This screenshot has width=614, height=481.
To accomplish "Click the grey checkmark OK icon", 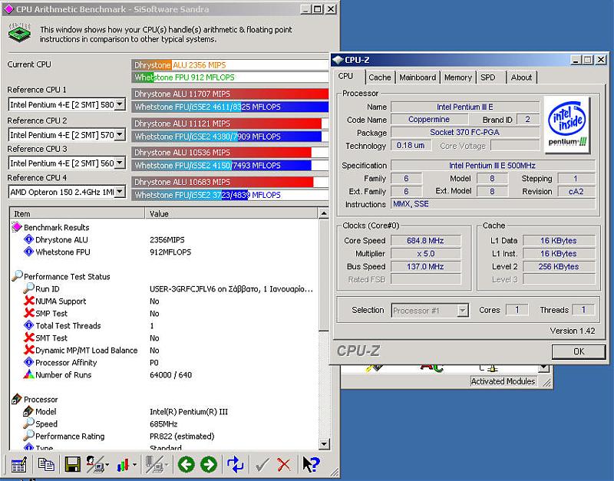I will click(262, 465).
